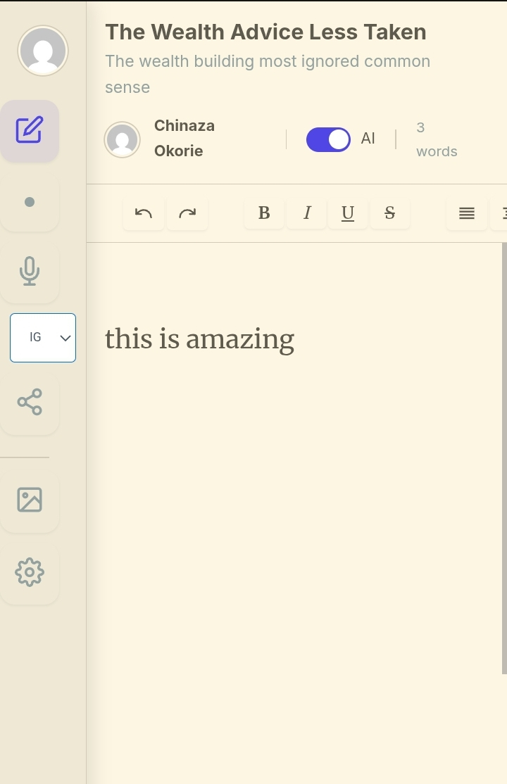This screenshot has width=507, height=784.
Task: Click the title "The Wealth Advice Less Taken"
Action: [x=265, y=32]
